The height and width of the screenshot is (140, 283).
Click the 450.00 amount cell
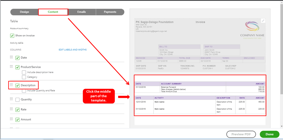[x=261, y=102]
